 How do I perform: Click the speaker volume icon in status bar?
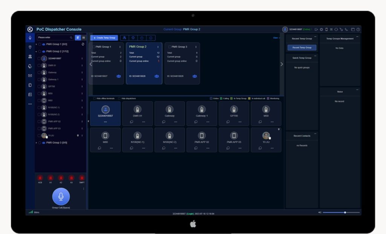[320, 212]
